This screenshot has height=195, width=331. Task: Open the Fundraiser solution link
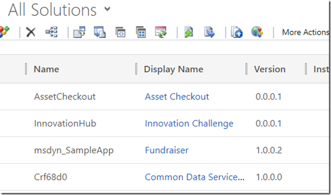point(167,150)
